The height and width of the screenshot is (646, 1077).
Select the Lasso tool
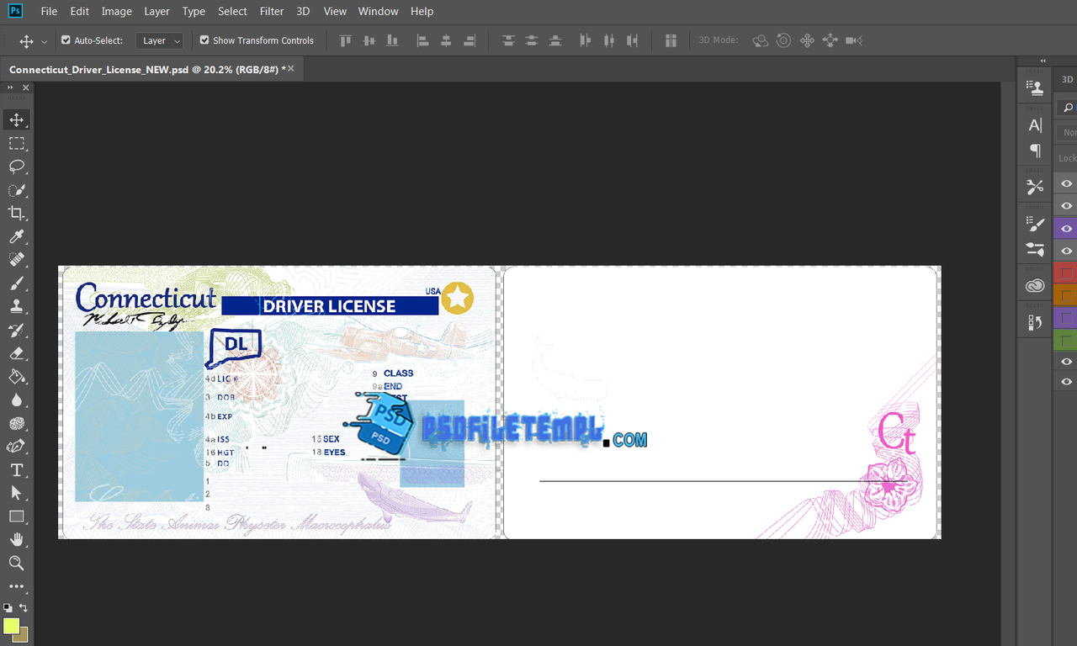pos(16,167)
